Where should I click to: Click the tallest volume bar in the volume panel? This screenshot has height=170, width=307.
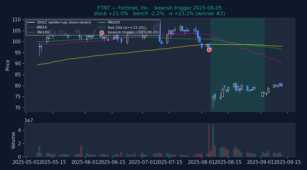point(213,141)
